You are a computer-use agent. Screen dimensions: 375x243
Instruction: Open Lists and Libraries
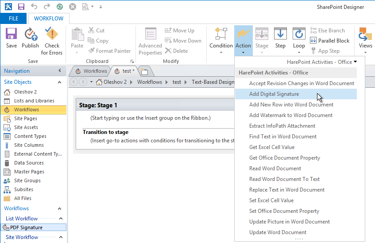(34, 101)
